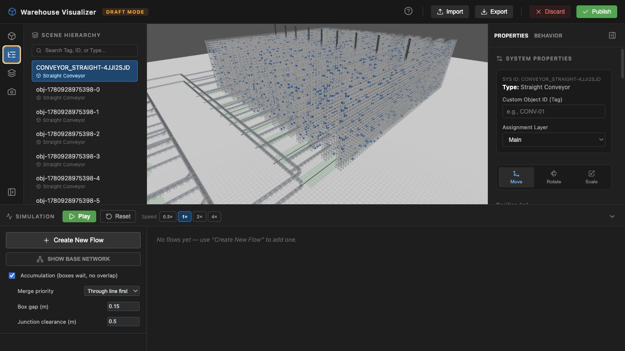Select obj-1780928975398-2 in hierarchy

tap(84, 137)
